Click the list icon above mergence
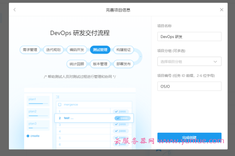 tap(58, 97)
